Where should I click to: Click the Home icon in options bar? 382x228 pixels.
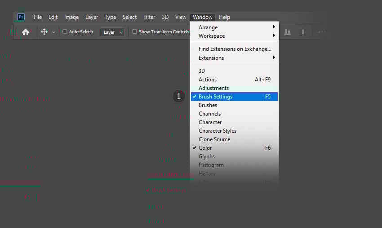[x=26, y=32]
